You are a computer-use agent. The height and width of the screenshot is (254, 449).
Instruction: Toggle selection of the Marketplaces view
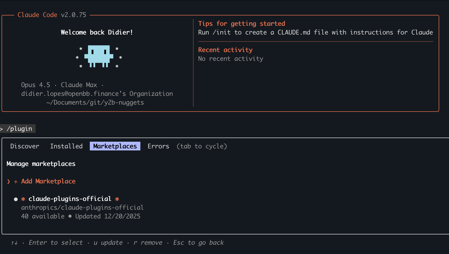coord(115,146)
